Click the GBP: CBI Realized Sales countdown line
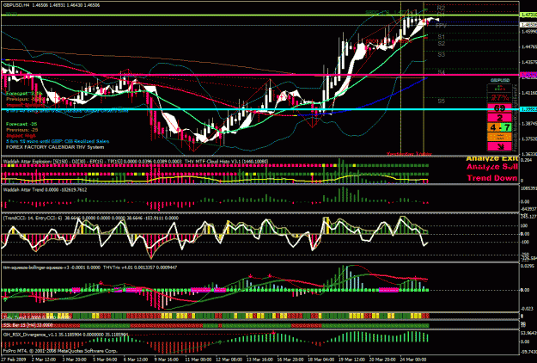This screenshot has width=537, height=363. tap(58, 141)
